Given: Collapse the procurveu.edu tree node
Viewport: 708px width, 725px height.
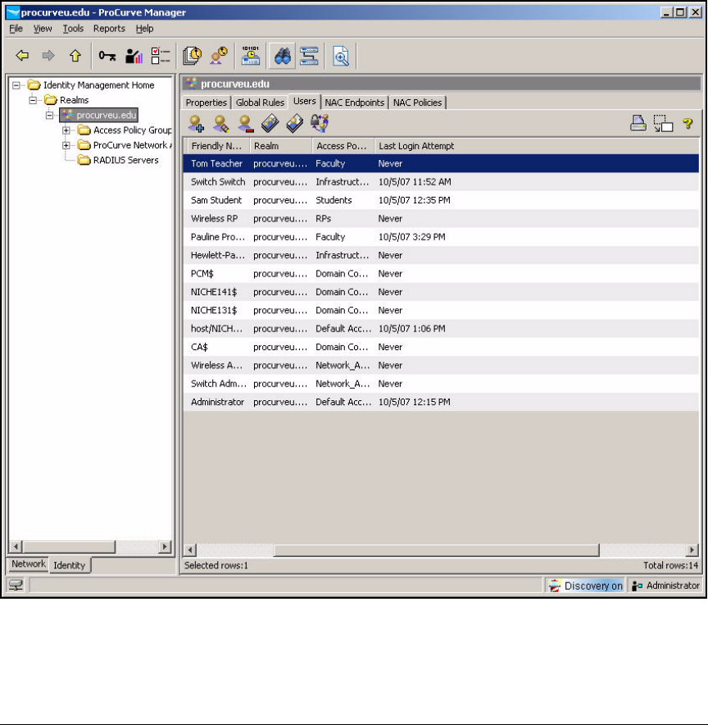Looking at the screenshot, I should 49,115.
